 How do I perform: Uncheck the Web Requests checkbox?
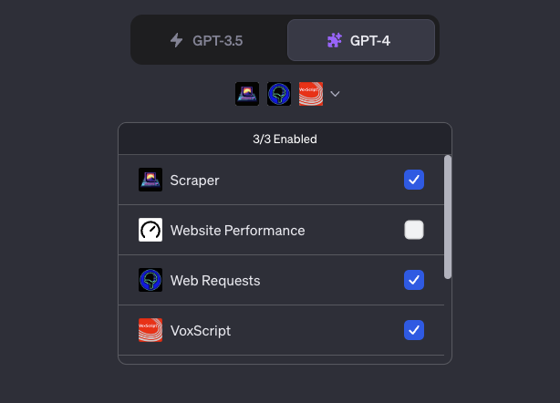point(414,280)
